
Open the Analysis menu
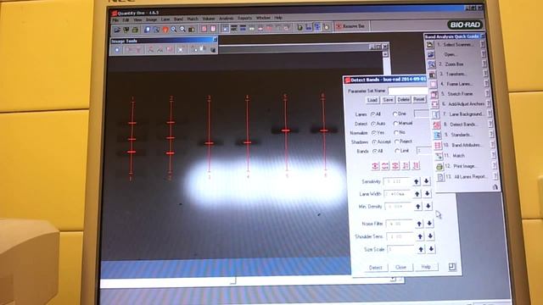click(x=226, y=19)
